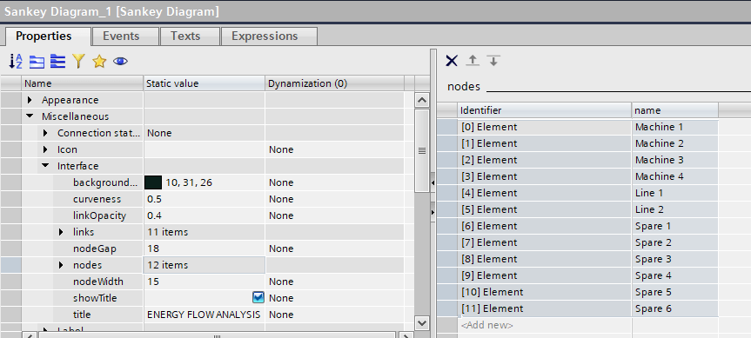
Task: Click the move down arrow icon
Action: tap(493, 61)
